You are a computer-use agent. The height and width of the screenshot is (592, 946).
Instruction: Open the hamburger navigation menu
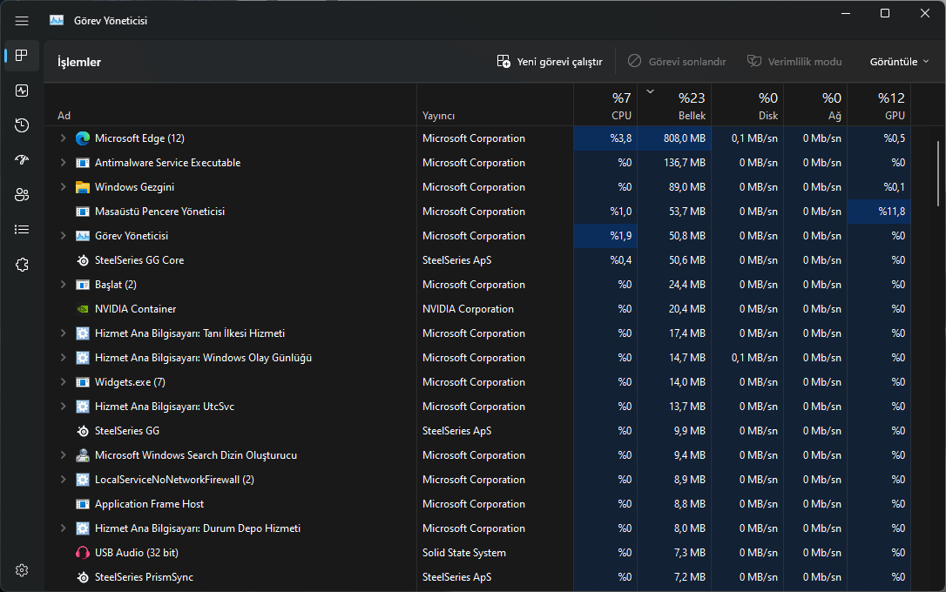click(x=22, y=21)
